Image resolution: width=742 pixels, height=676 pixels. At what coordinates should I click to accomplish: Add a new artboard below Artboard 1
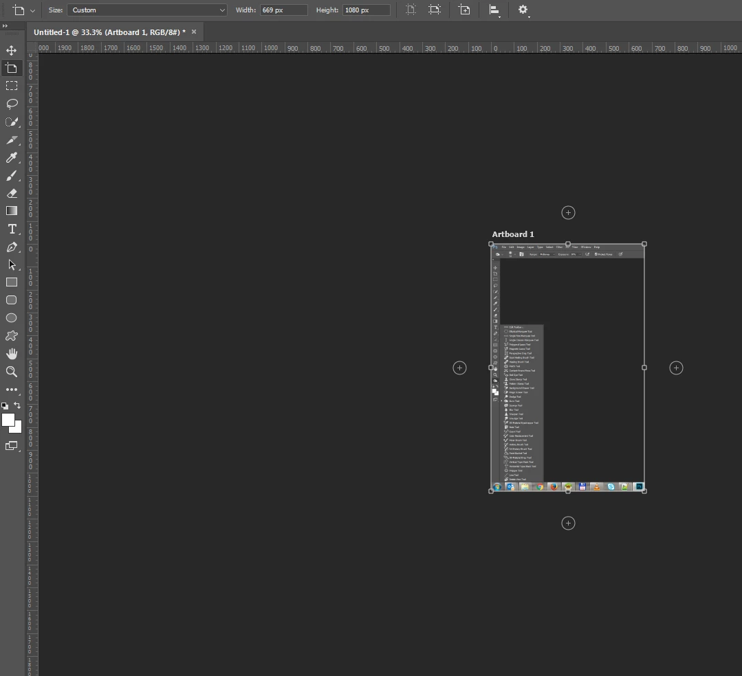[x=568, y=523]
